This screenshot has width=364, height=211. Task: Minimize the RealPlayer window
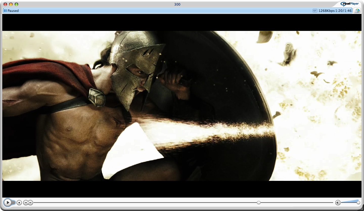[x=11, y=4]
